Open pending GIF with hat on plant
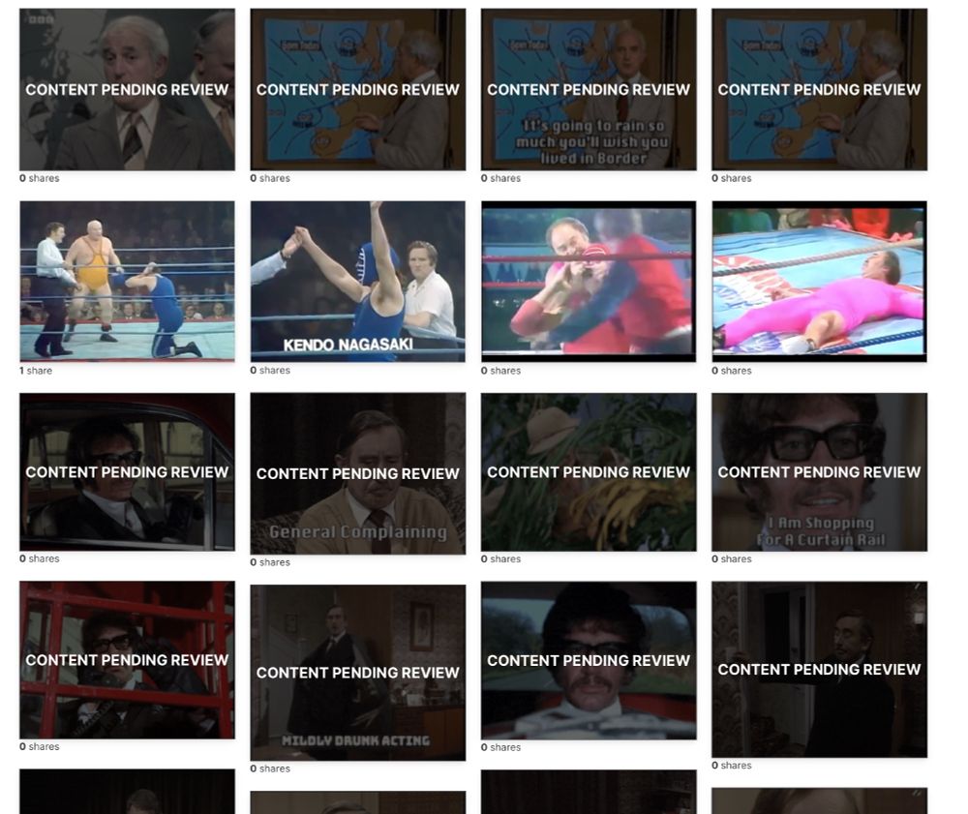 click(589, 472)
